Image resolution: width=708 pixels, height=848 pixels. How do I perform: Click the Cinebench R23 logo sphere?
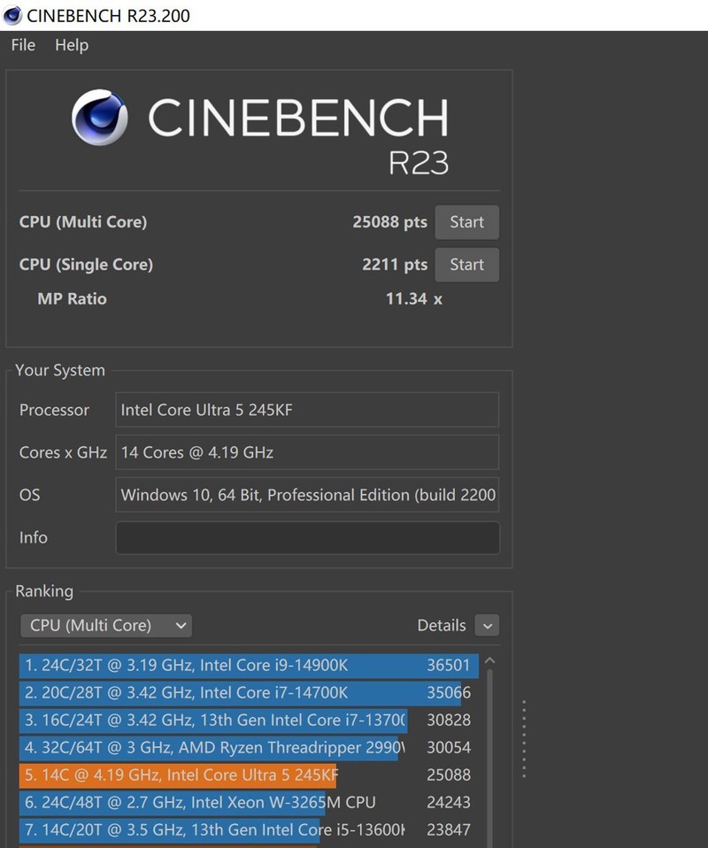[x=99, y=119]
